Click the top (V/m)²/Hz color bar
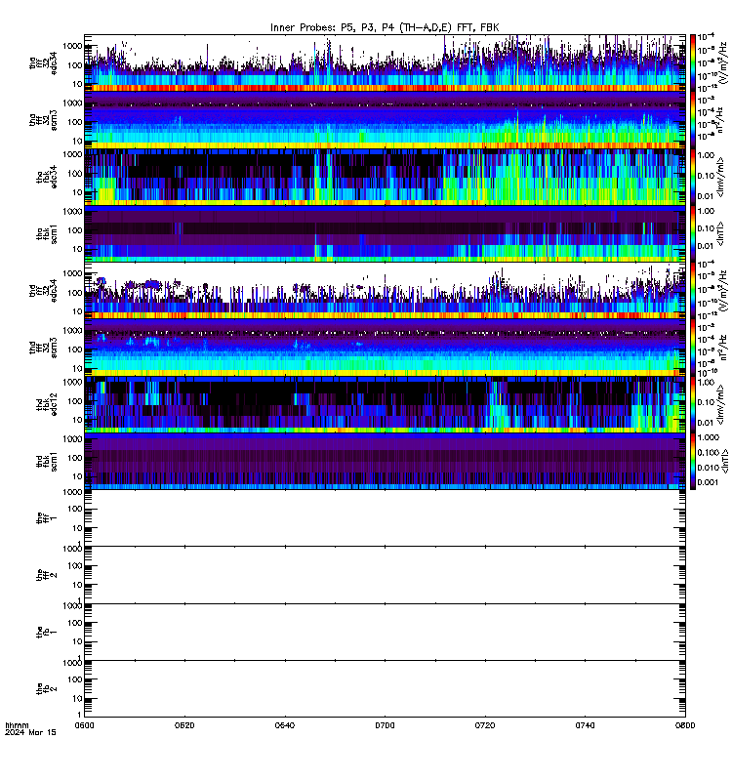Screen dimensions: 732x781 click(693, 62)
